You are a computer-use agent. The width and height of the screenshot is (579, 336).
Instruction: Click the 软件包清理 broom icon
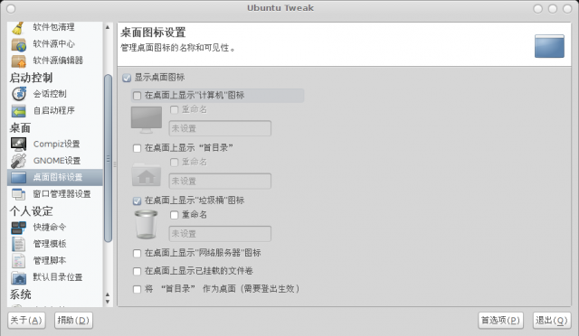tap(18, 28)
